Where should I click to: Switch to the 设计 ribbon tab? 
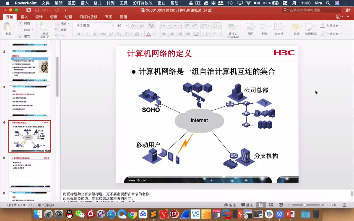[39, 17]
